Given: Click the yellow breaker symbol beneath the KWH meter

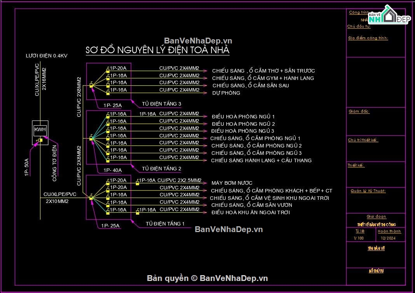Looking at the screenshot, I should pyautogui.click(x=40, y=140).
